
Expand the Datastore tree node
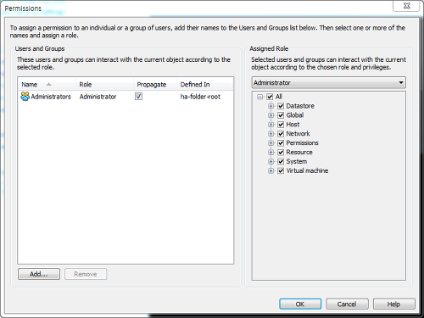click(271, 106)
